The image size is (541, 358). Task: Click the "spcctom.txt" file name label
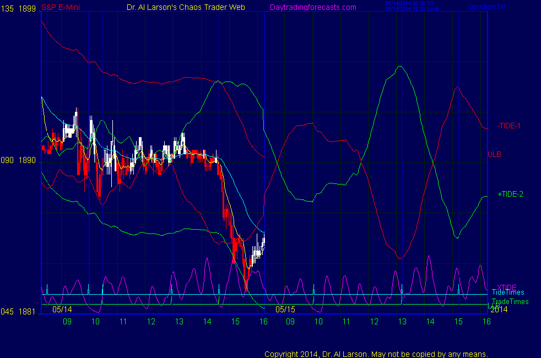(x=487, y=7)
